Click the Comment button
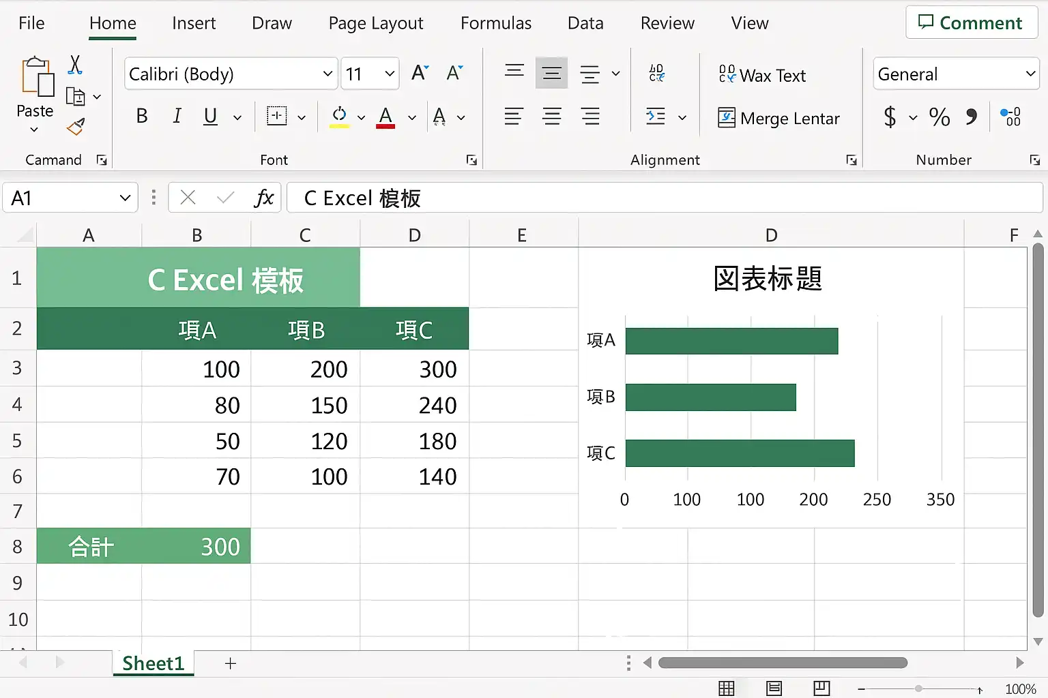This screenshot has height=698, width=1048. [972, 22]
